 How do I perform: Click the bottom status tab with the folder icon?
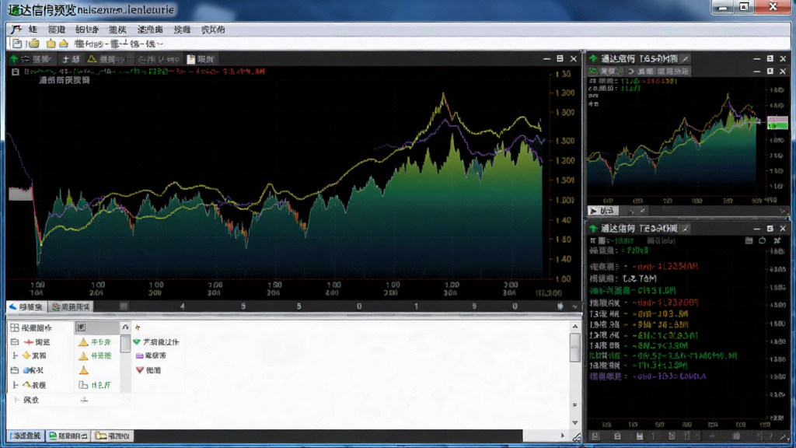pyautogui.click(x=113, y=436)
